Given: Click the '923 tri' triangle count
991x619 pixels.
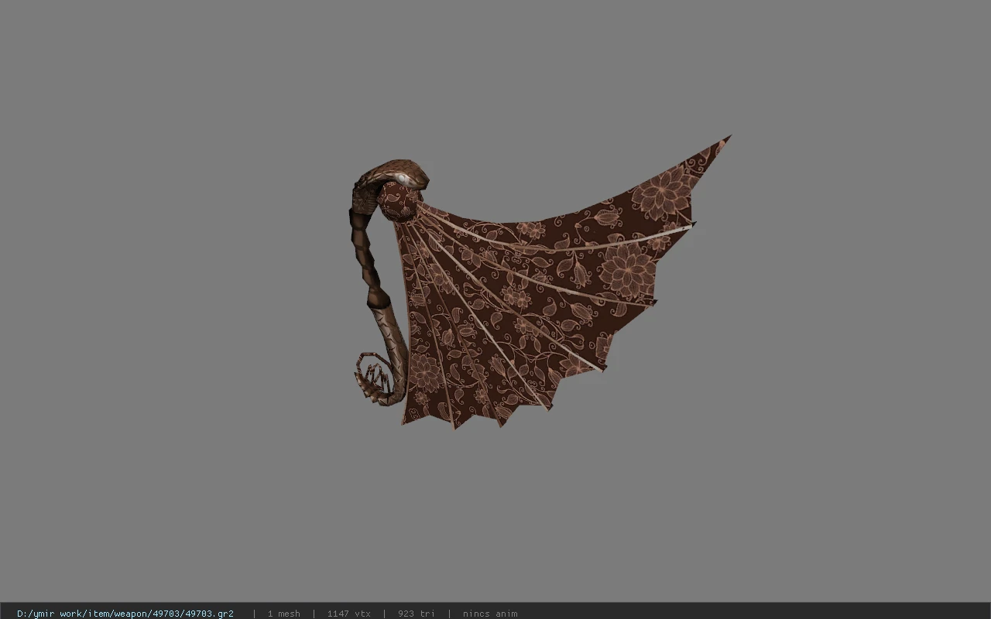Looking at the screenshot, I should [416, 614].
